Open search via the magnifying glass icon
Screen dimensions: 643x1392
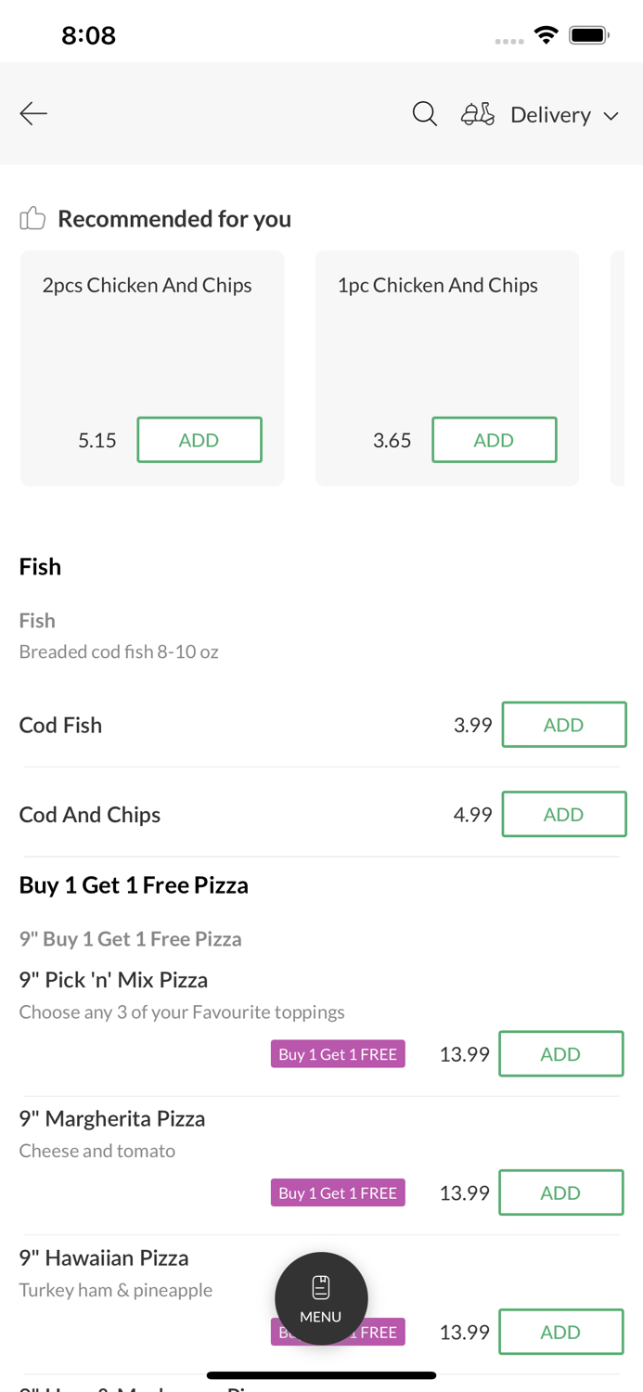point(424,113)
